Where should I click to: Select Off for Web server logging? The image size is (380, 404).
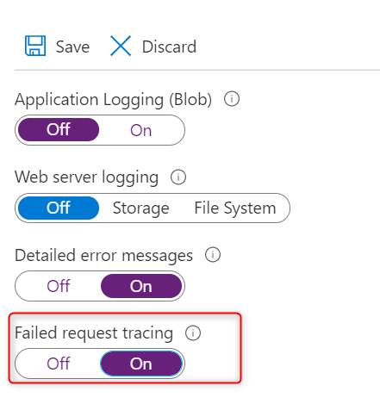(x=59, y=208)
